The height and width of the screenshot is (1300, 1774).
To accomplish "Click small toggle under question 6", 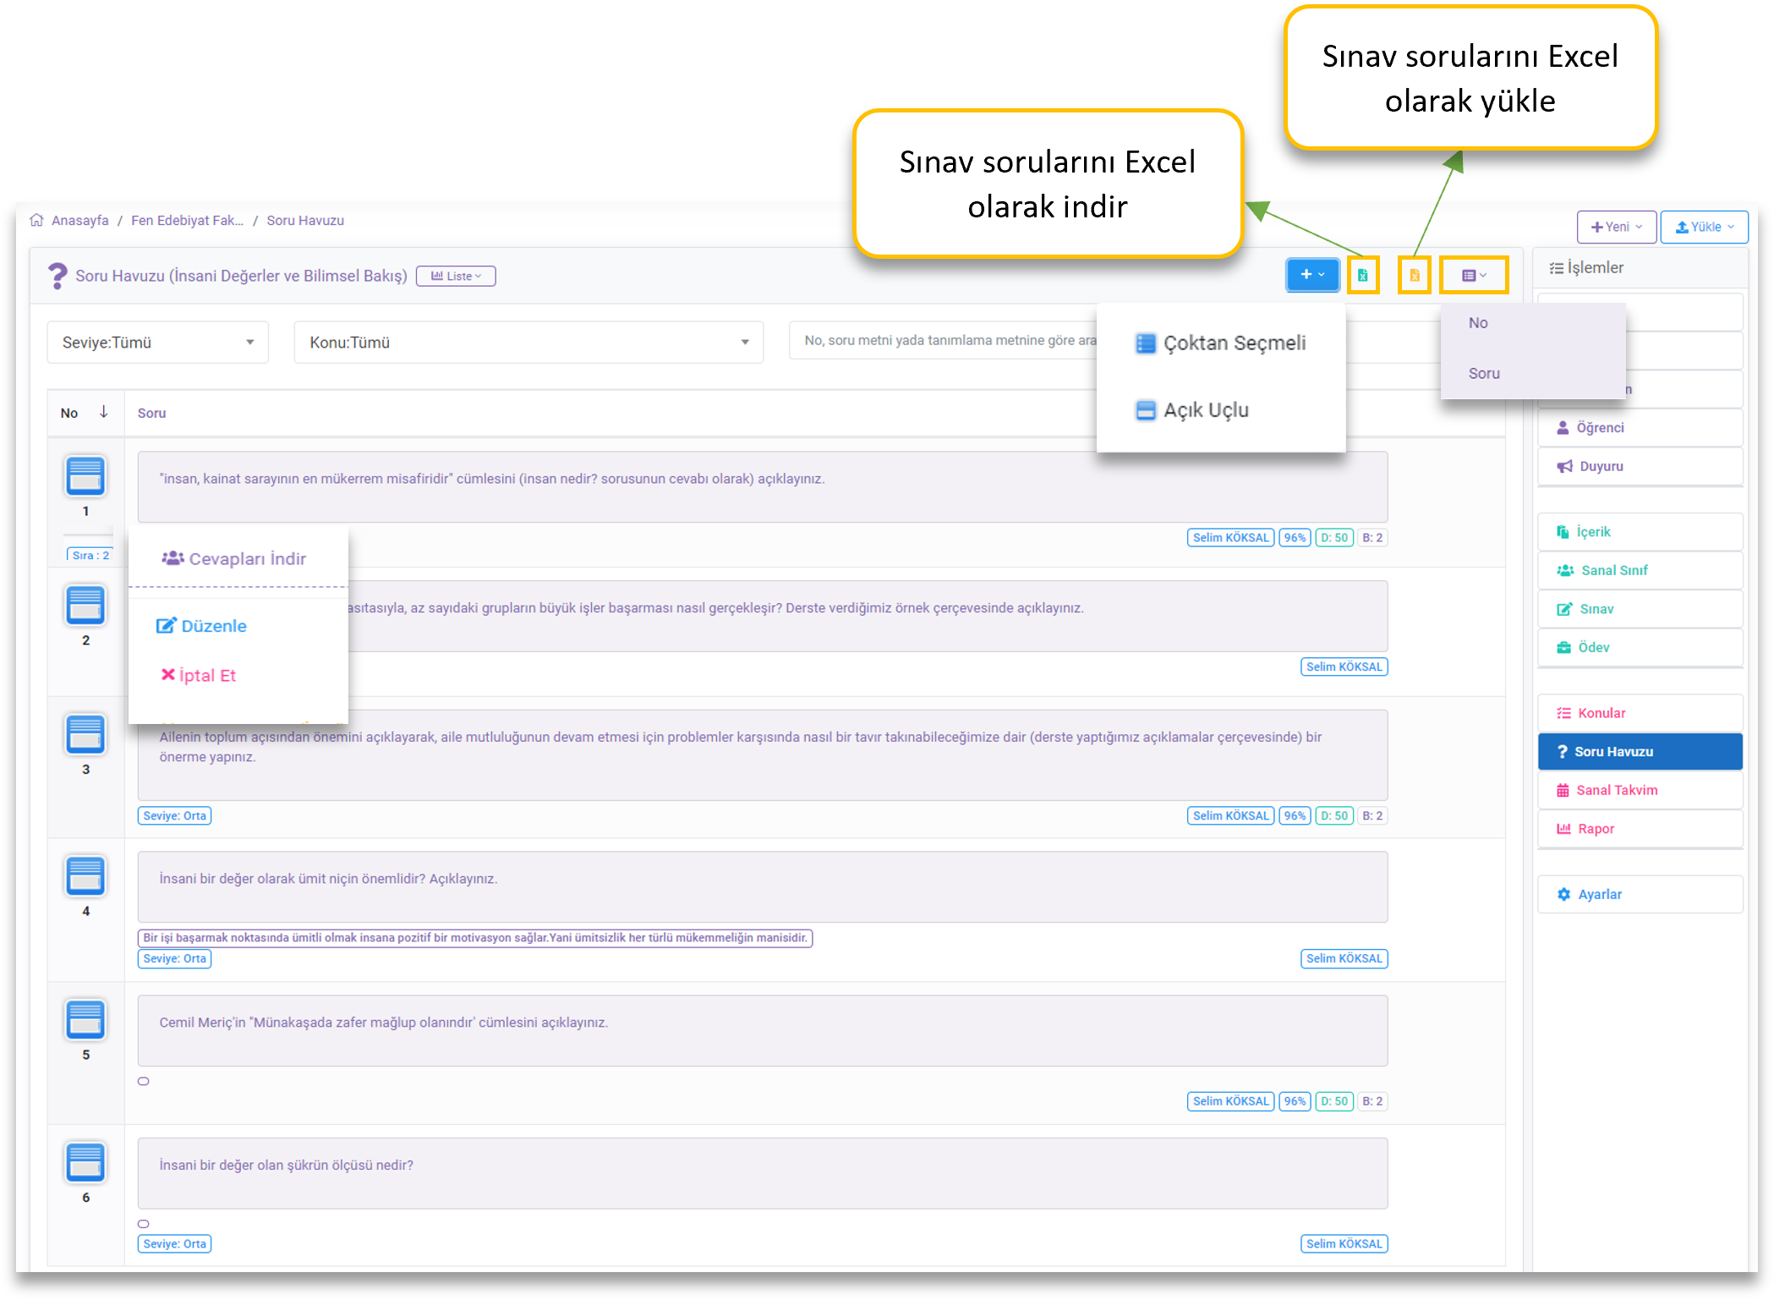I will pos(144,1224).
